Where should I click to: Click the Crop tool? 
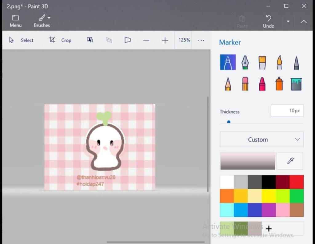pyautogui.click(x=60, y=40)
